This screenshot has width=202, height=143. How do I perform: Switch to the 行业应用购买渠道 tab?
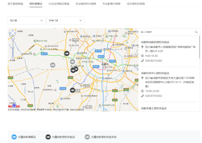click(x=59, y=3)
